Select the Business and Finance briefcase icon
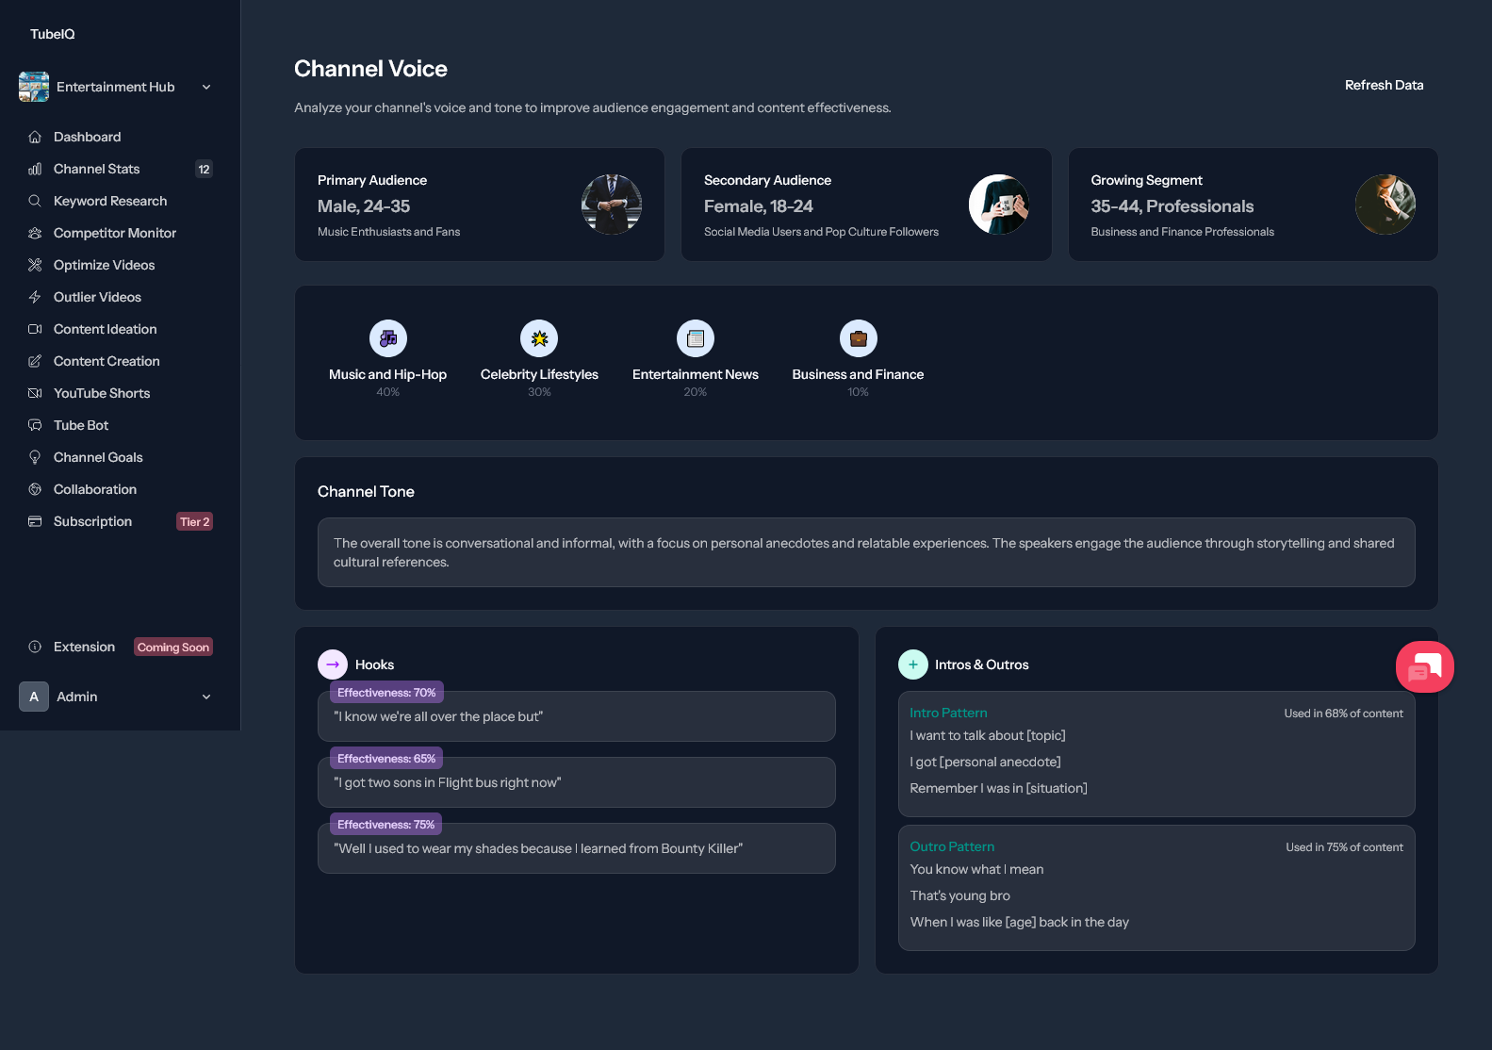Screen dimensions: 1492x1050 (x=859, y=338)
